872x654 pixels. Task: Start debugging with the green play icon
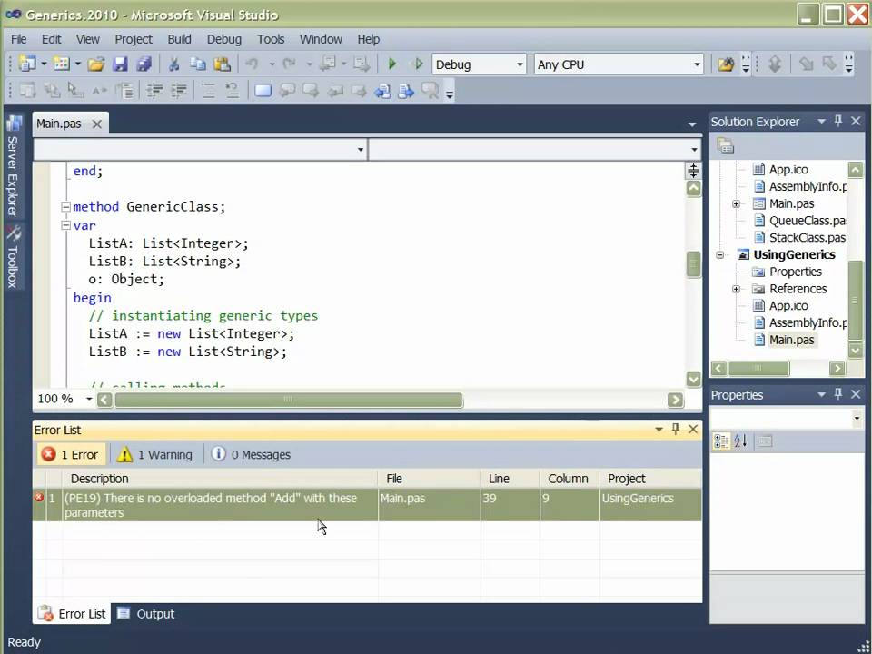click(392, 64)
